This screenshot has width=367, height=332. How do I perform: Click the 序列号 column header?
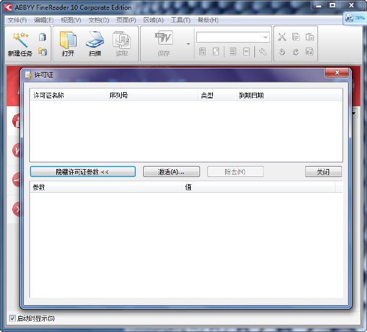click(x=152, y=95)
